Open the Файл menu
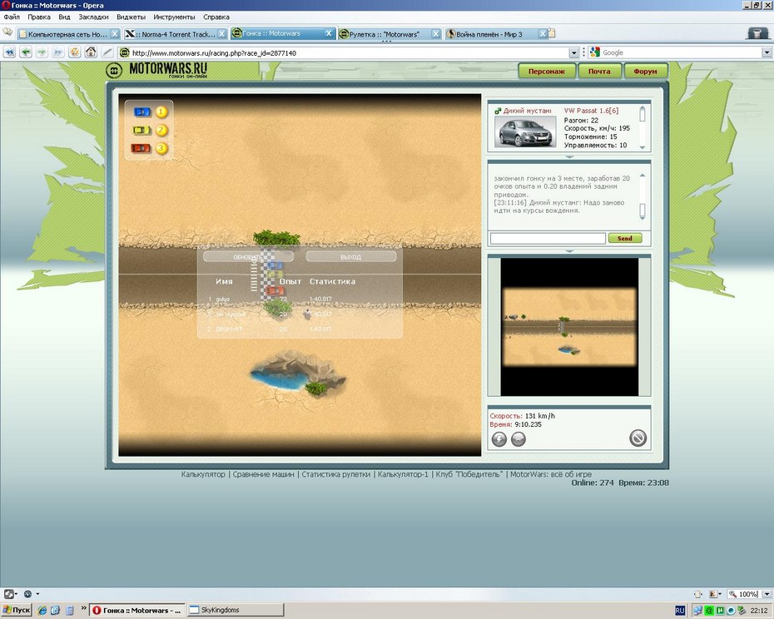Image resolution: width=774 pixels, height=619 pixels. [12, 17]
